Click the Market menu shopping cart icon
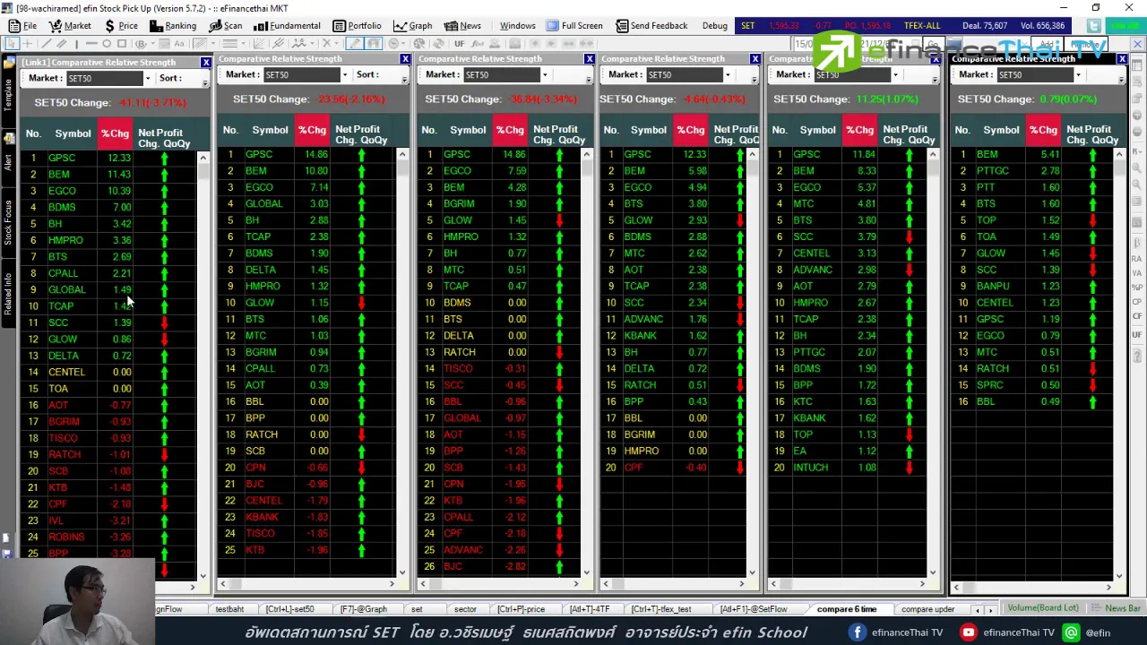The image size is (1147, 645). pyautogui.click(x=56, y=26)
